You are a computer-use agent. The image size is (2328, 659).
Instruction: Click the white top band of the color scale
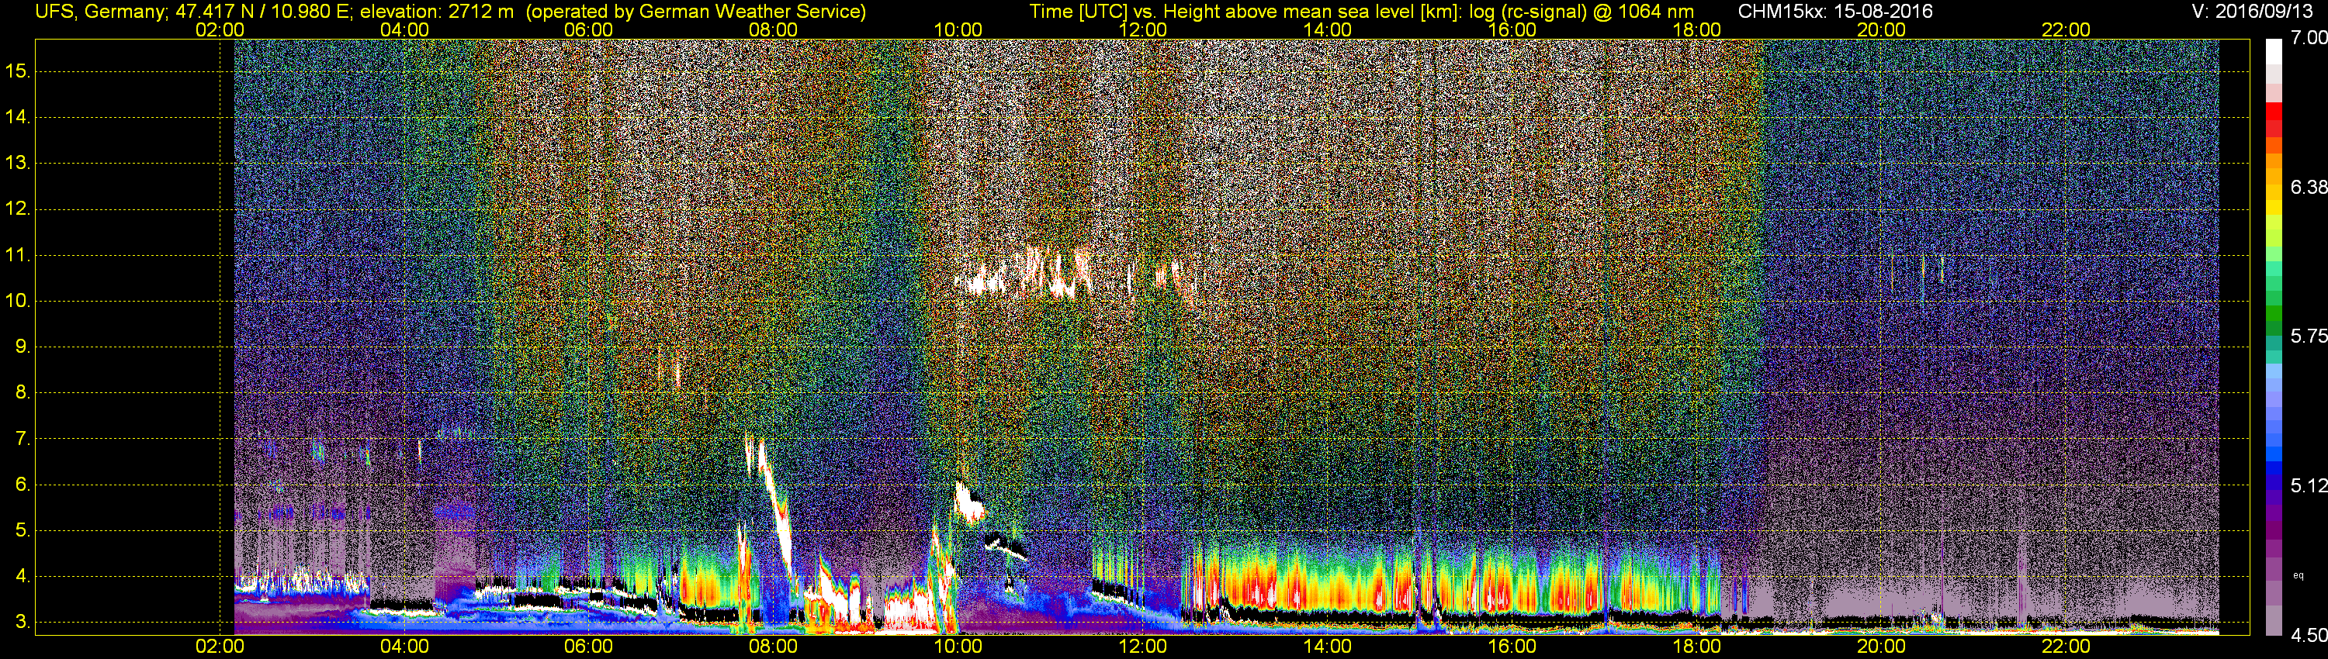(2274, 53)
